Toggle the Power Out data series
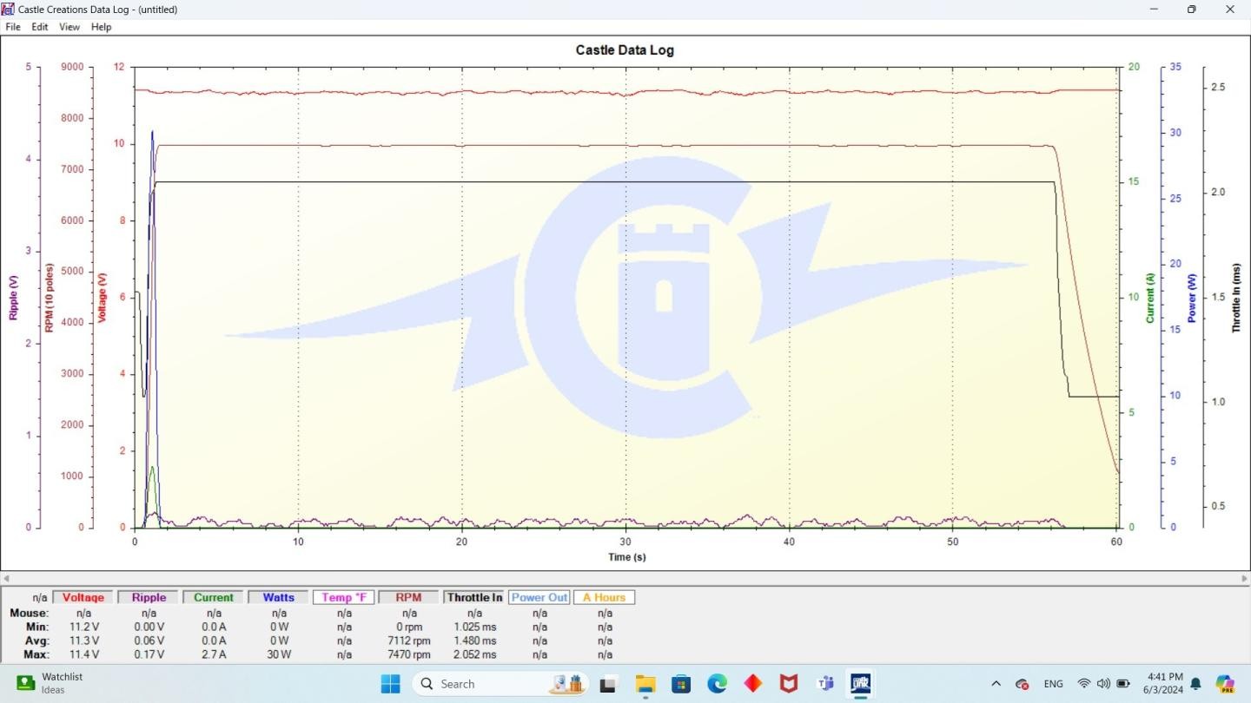 539,597
